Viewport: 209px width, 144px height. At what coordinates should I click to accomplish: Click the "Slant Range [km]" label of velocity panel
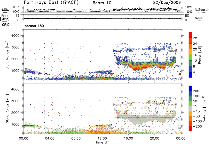[7, 108]
